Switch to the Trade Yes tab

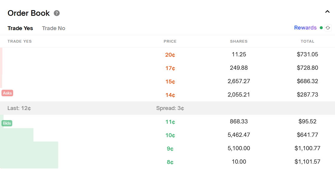(x=20, y=28)
